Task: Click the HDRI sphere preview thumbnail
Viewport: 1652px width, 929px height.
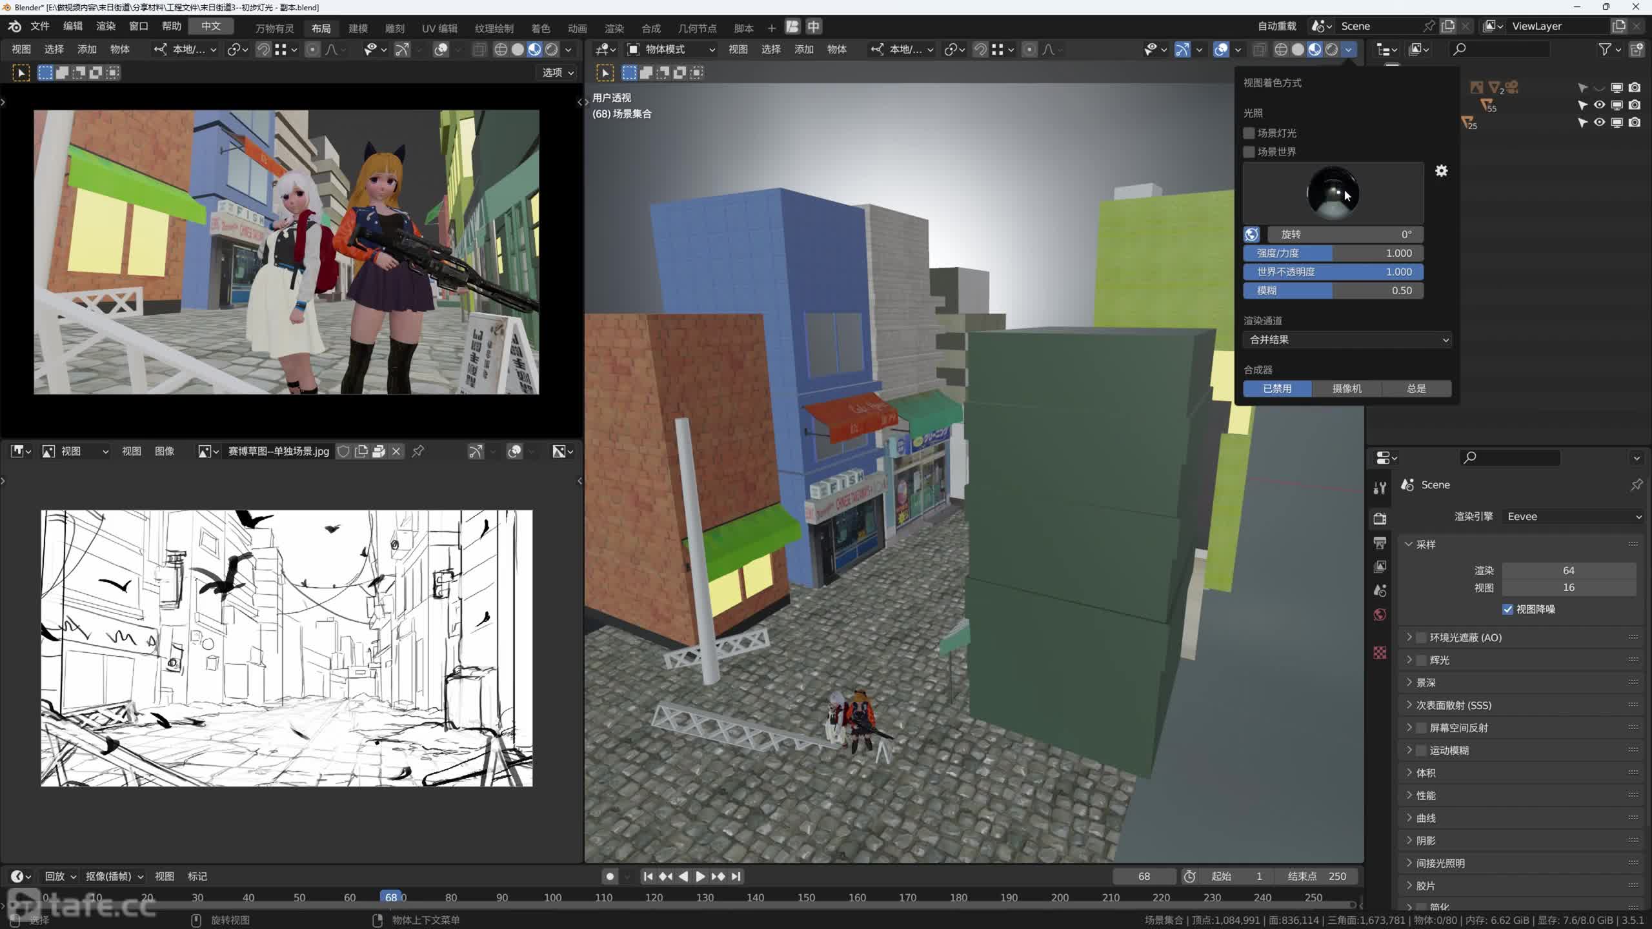Action: [1333, 193]
